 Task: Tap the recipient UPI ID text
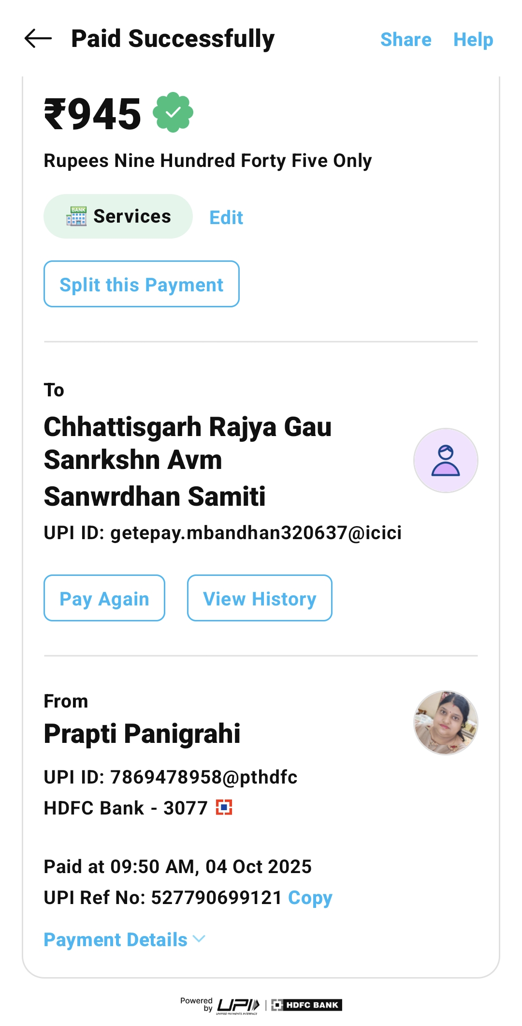[x=222, y=533]
